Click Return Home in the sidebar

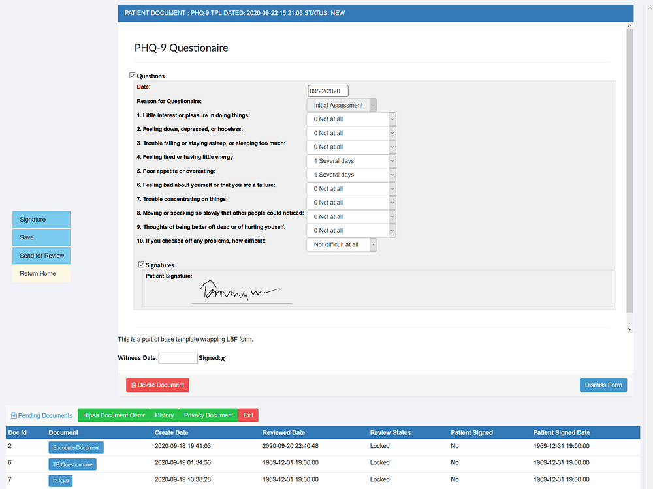[41, 273]
